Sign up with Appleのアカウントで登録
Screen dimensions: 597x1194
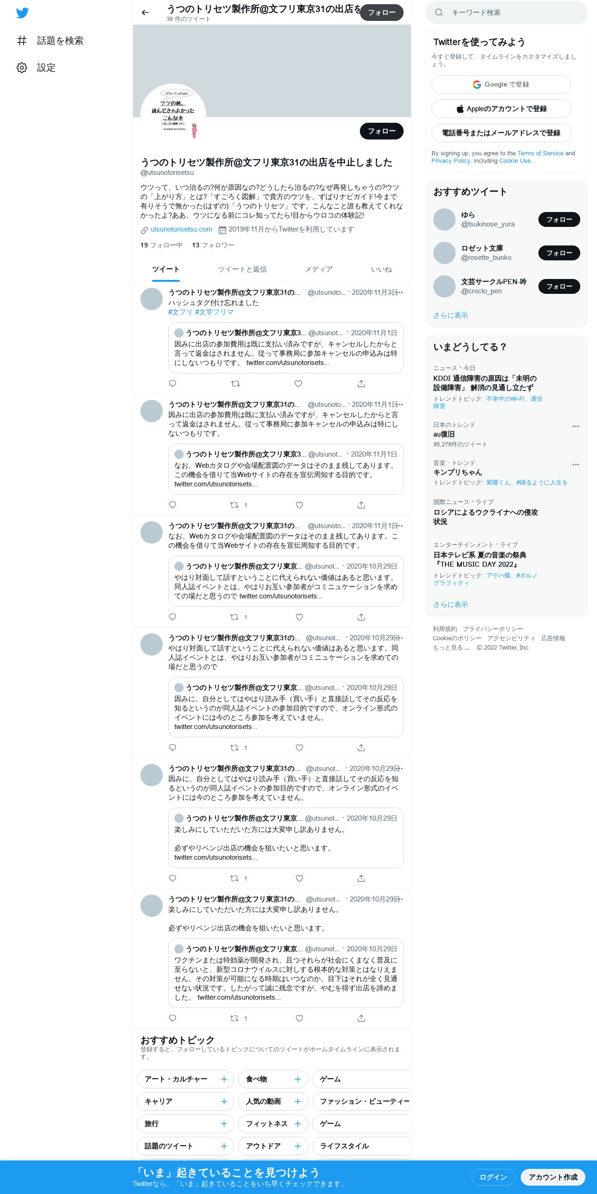point(501,109)
